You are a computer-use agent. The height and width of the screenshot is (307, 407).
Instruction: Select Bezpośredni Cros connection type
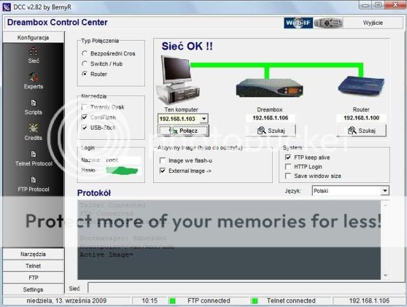(85, 53)
